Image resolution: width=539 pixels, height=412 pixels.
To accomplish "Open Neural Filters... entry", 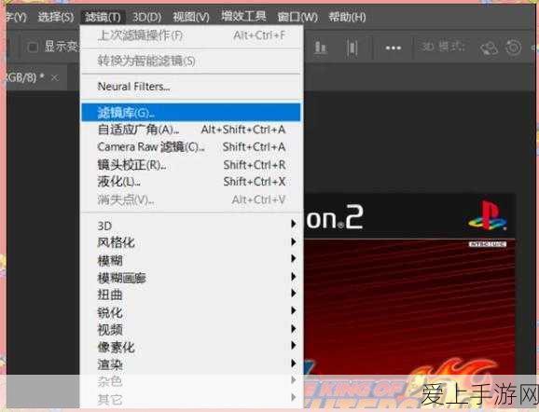I will (191, 87).
